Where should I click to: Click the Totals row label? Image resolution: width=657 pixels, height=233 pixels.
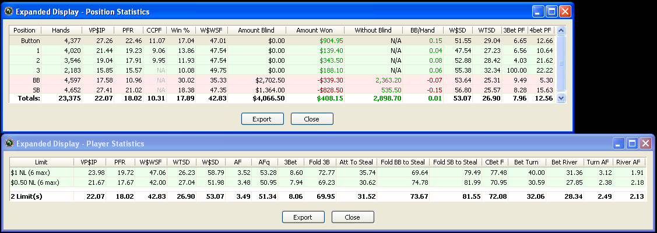pos(29,98)
